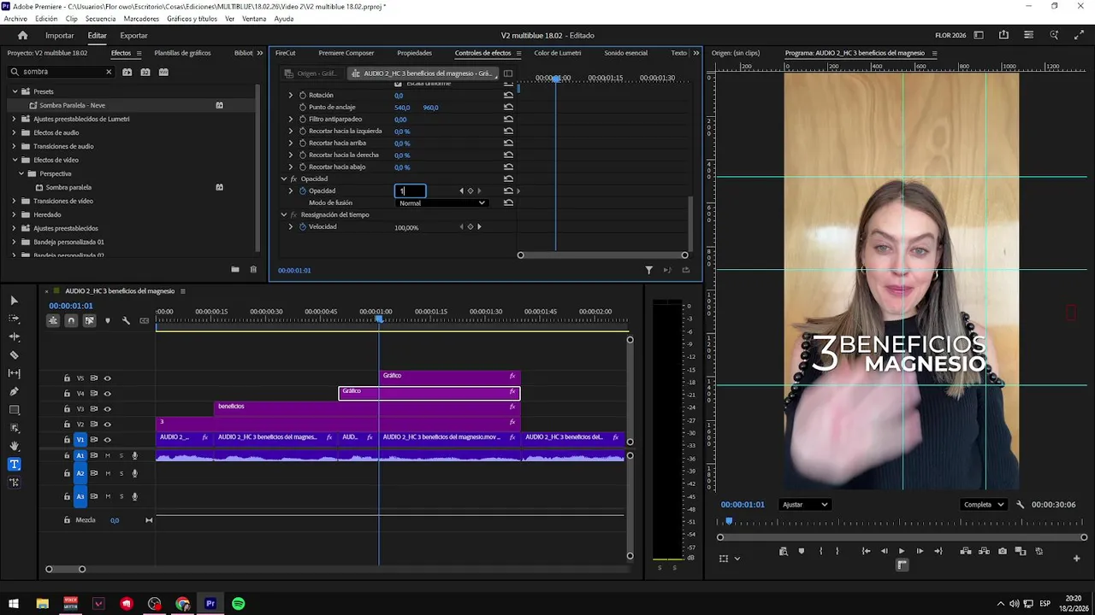The width and height of the screenshot is (1095, 615).
Task: Open the button editor plus icon
Action: pos(1077,559)
